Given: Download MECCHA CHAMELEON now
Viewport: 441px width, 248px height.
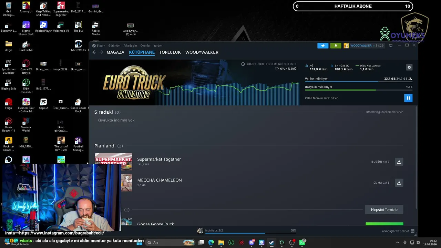Looking at the screenshot, I should click(399, 183).
